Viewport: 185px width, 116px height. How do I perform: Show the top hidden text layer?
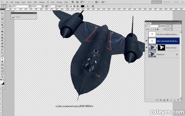(146, 34)
